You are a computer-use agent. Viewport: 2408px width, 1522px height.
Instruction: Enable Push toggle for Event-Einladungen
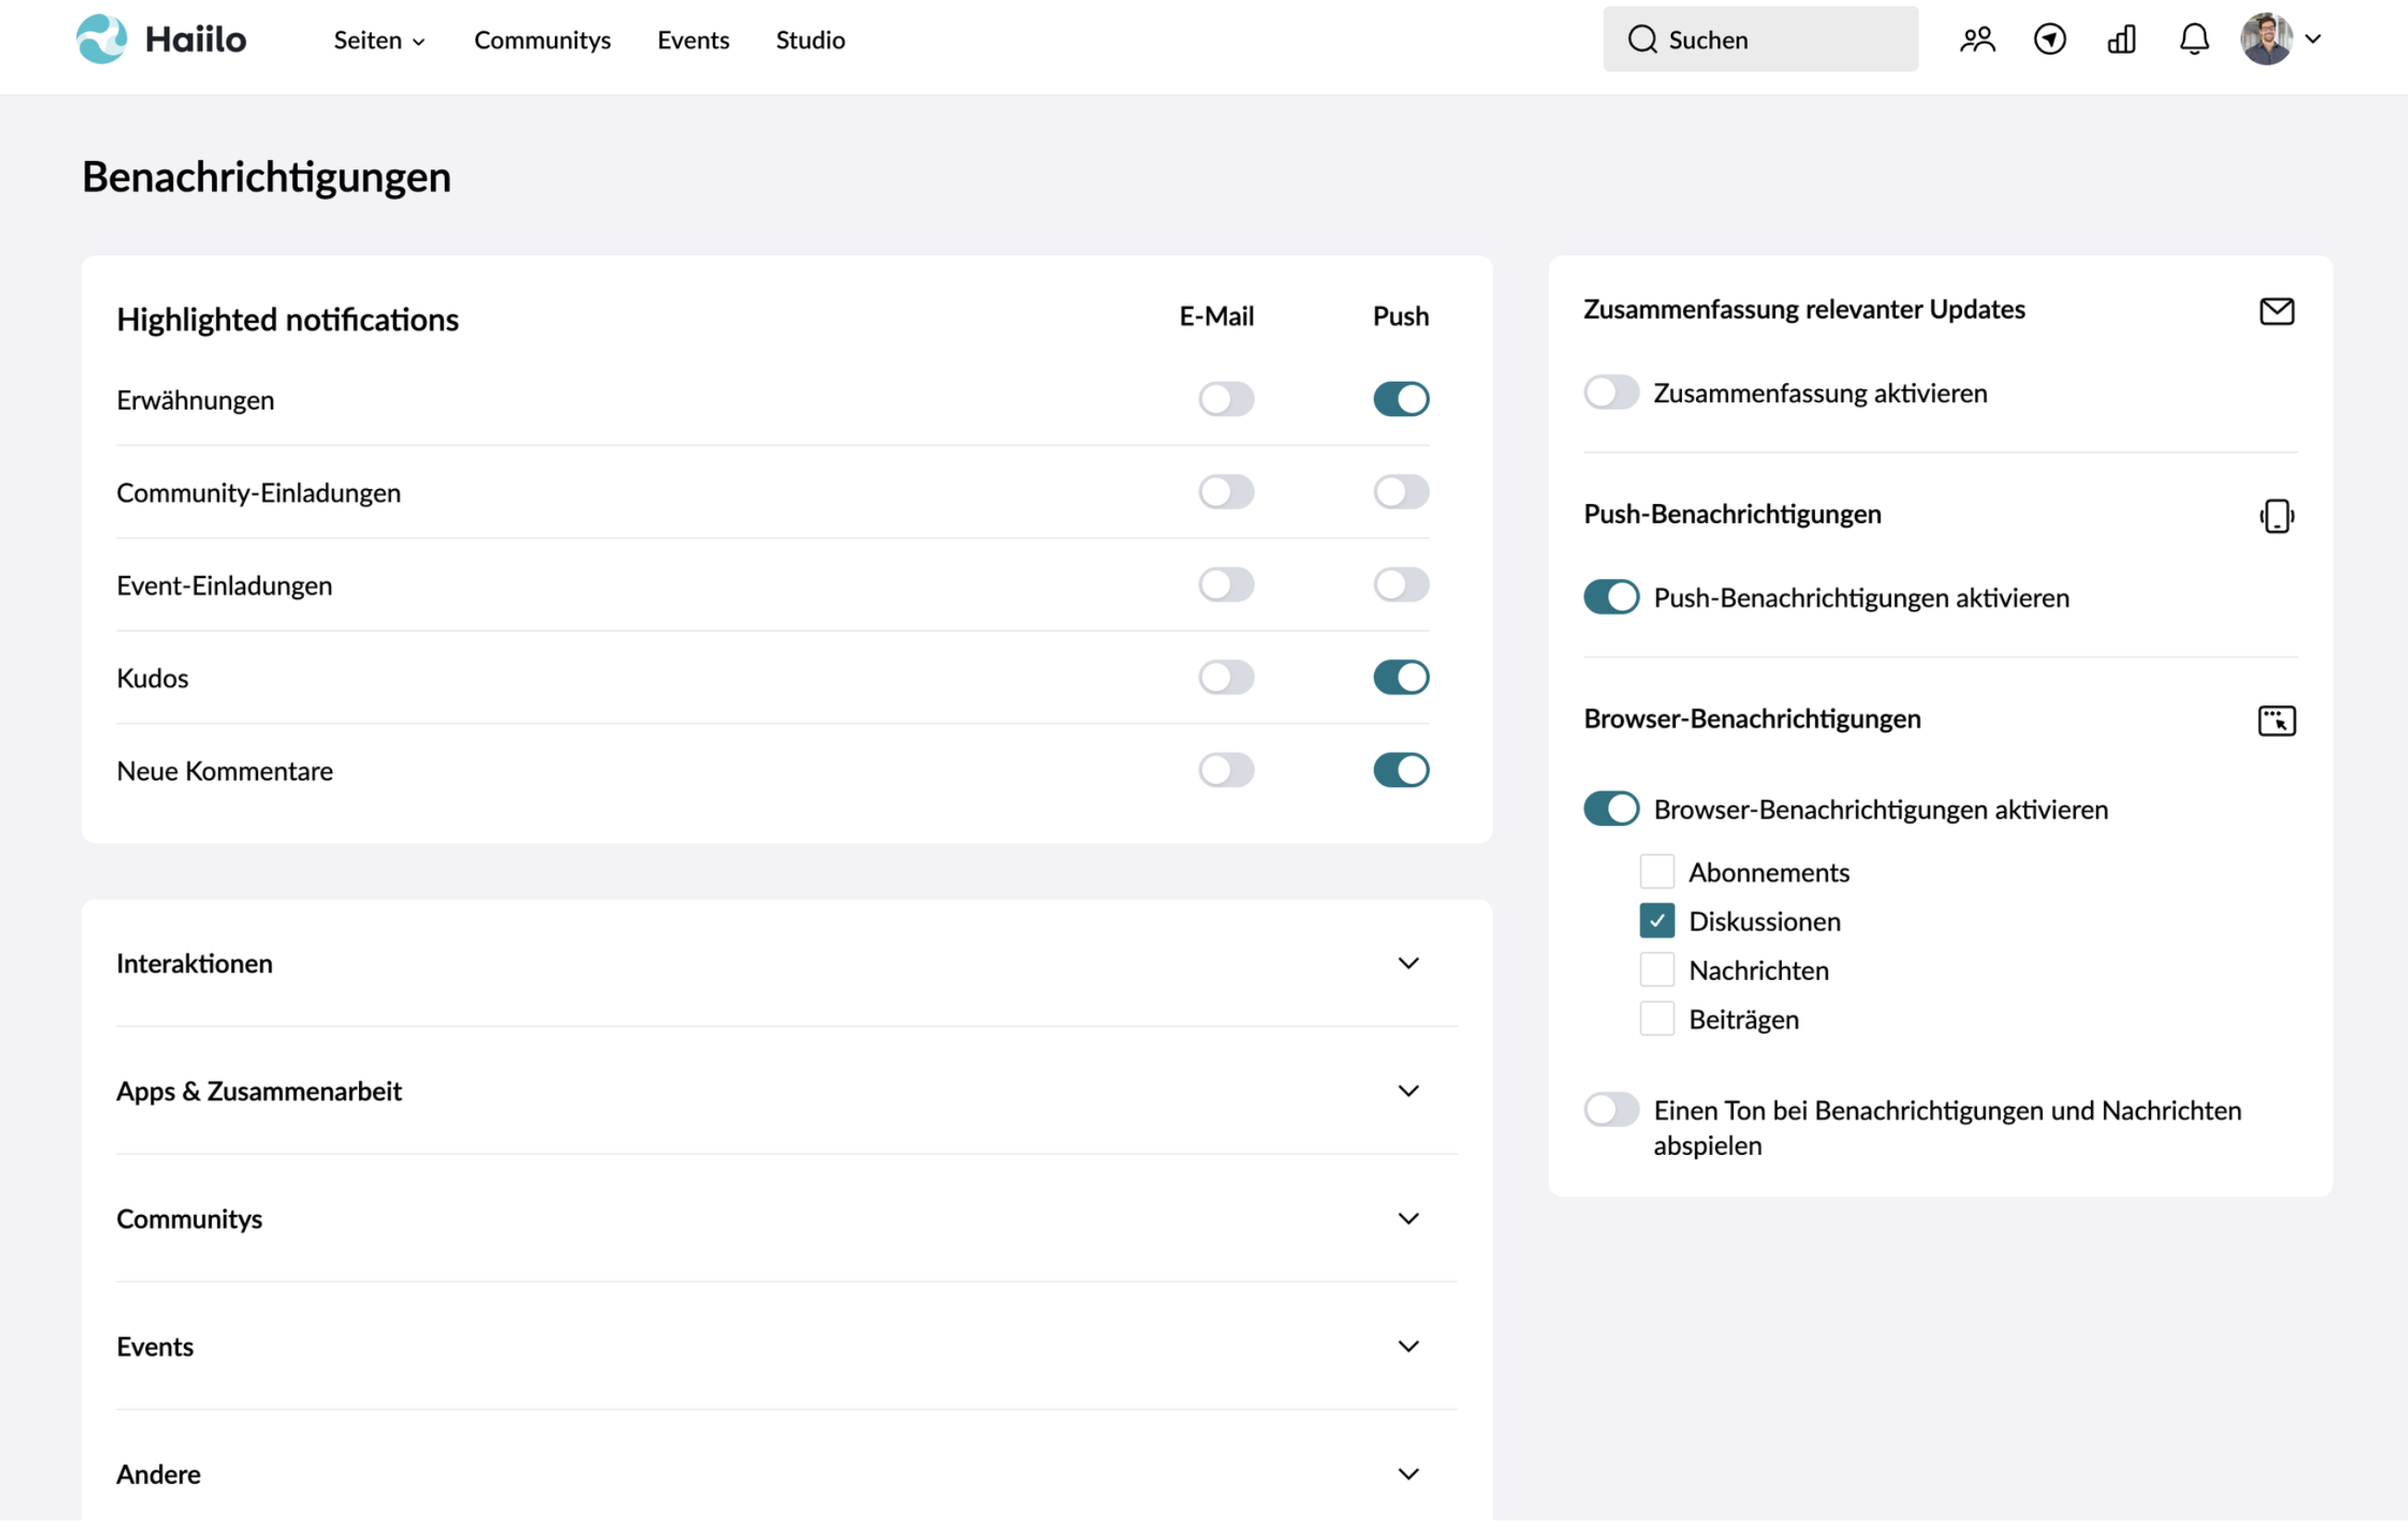click(1401, 584)
